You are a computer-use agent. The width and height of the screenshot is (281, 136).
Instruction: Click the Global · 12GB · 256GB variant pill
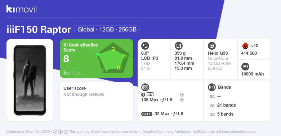coord(107,29)
